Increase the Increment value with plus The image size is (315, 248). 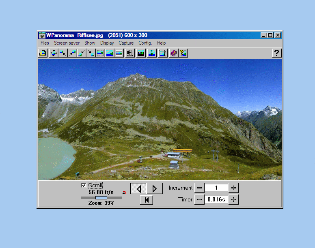233,188
